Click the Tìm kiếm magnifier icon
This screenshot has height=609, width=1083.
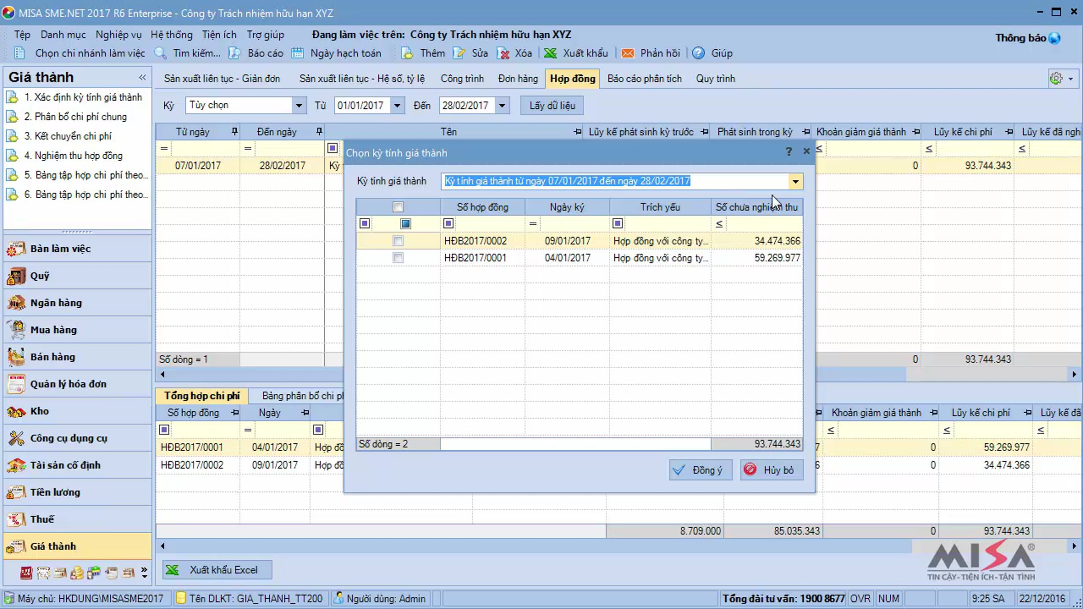click(x=161, y=53)
